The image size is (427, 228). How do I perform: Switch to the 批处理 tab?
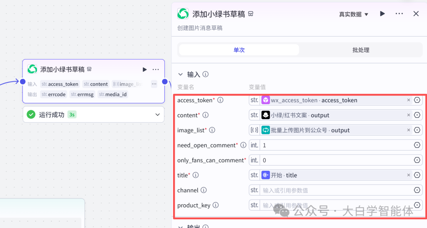tap(361, 50)
